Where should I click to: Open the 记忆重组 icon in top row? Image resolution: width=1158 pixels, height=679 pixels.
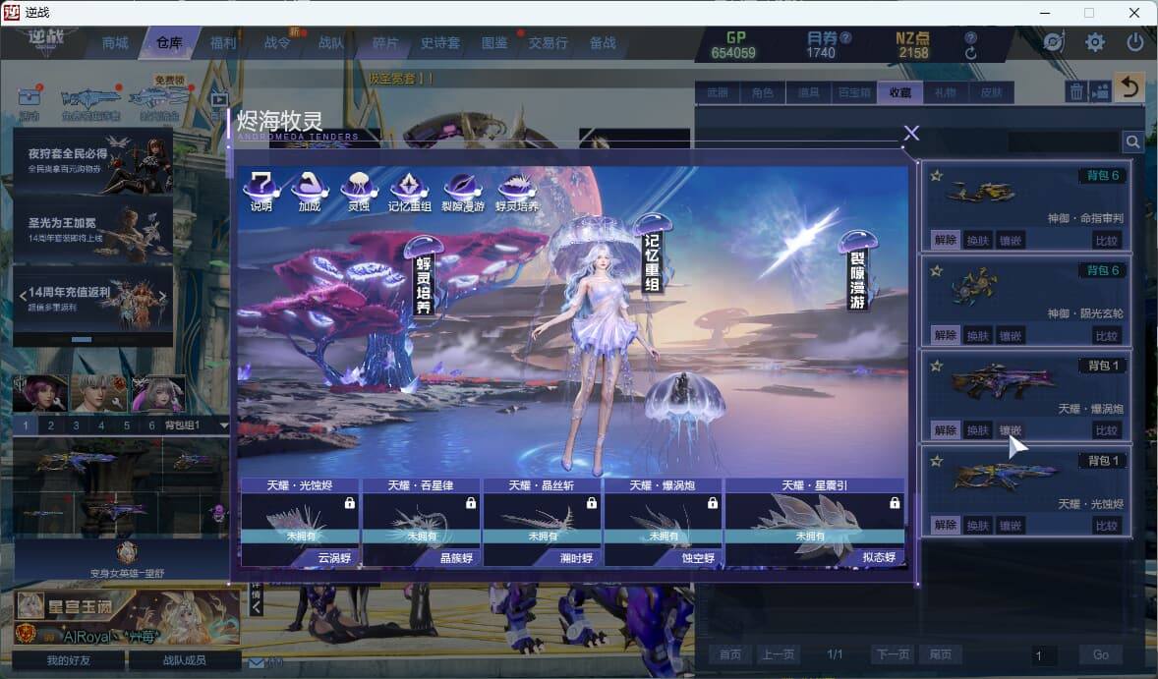pyautogui.click(x=409, y=192)
